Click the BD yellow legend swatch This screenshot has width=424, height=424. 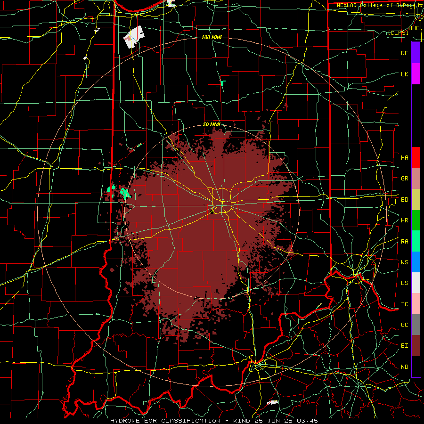click(416, 200)
